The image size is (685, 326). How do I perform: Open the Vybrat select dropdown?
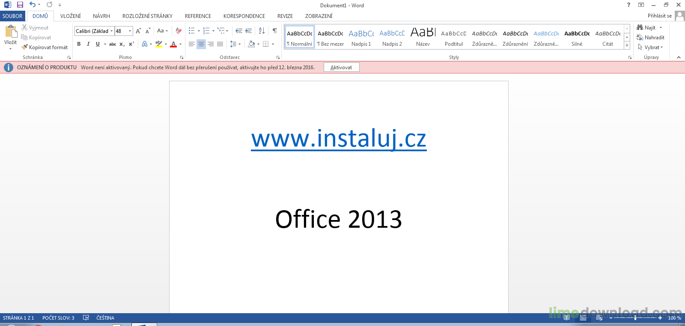650,47
